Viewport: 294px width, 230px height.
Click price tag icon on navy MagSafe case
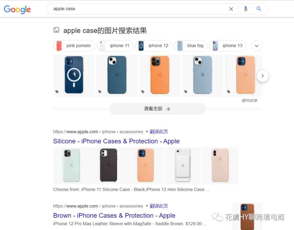(x=57, y=92)
